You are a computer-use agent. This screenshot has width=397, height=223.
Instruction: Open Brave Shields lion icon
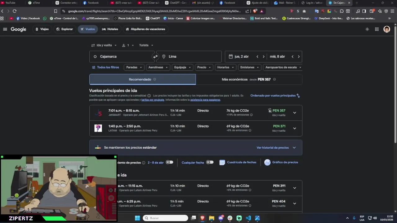pyautogui.click(x=255, y=11)
